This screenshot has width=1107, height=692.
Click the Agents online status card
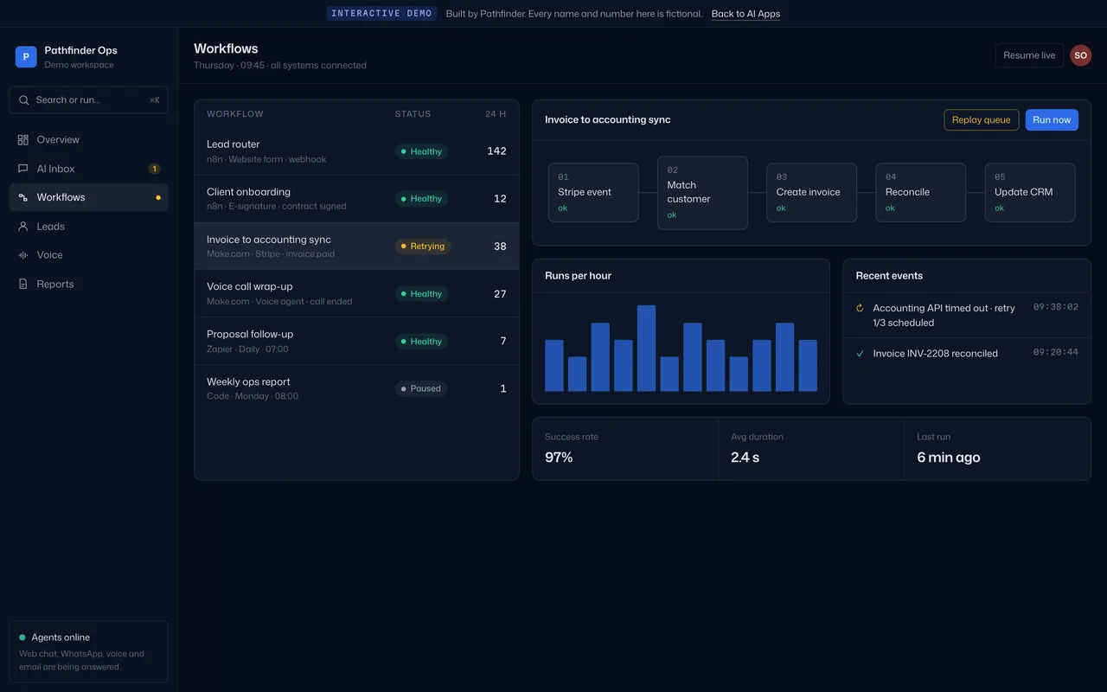coord(89,651)
